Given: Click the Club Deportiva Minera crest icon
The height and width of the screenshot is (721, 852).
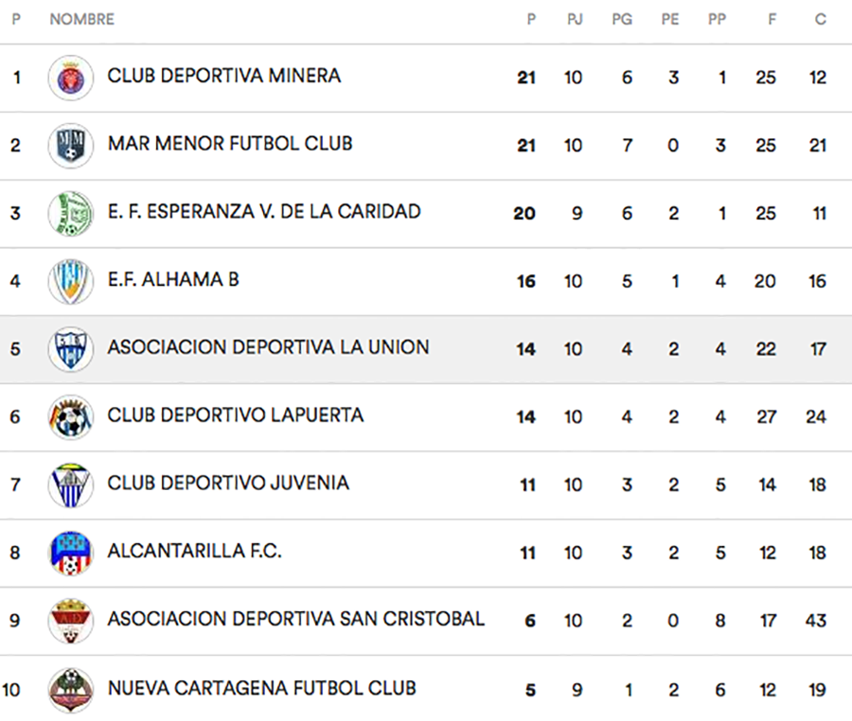Looking at the screenshot, I should pos(71,78).
